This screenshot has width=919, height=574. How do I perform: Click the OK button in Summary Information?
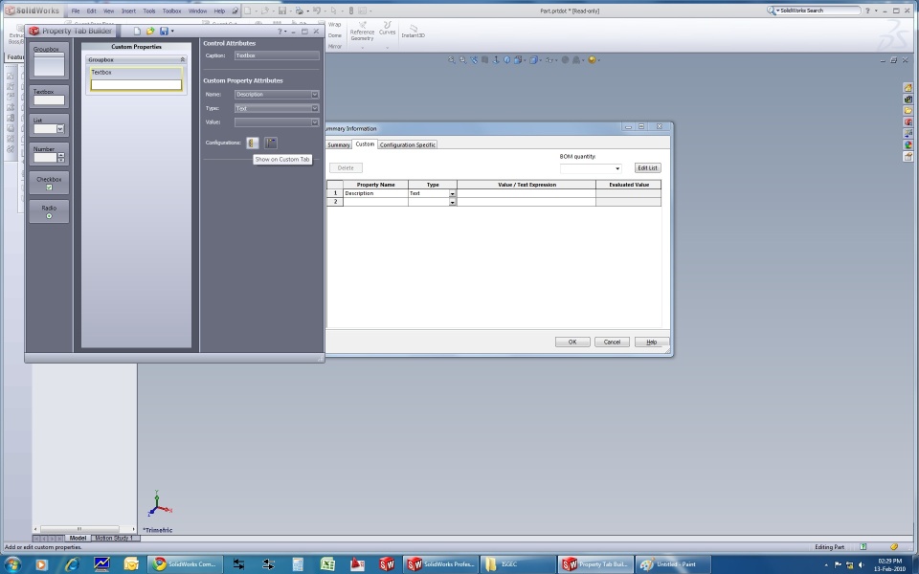(572, 342)
